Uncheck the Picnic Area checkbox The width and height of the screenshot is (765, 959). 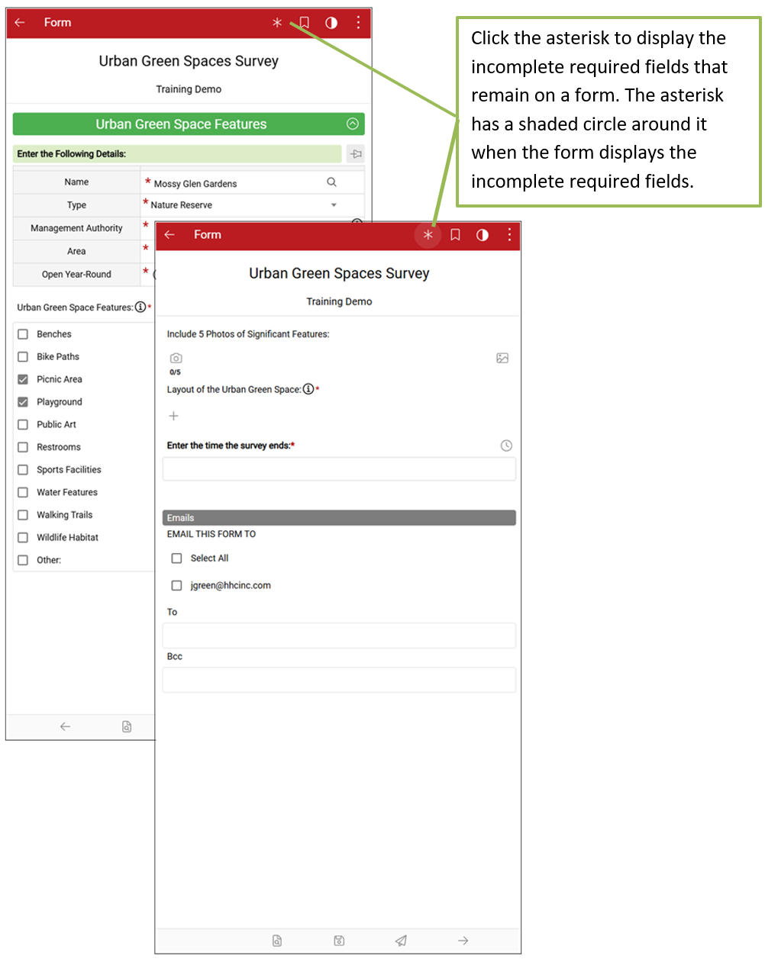pyautogui.click(x=23, y=379)
